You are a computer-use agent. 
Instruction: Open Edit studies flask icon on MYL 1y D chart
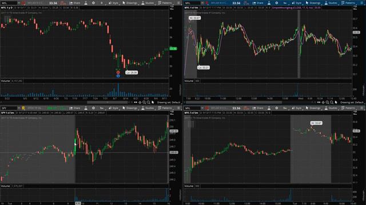(86, 3)
